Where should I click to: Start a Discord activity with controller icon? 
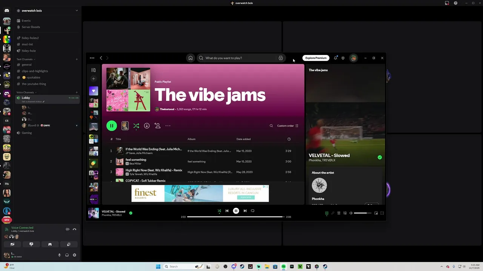50,244
